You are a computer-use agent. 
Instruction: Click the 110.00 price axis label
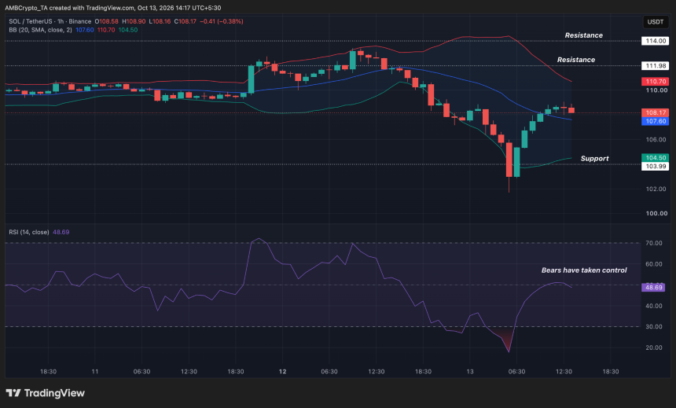656,90
